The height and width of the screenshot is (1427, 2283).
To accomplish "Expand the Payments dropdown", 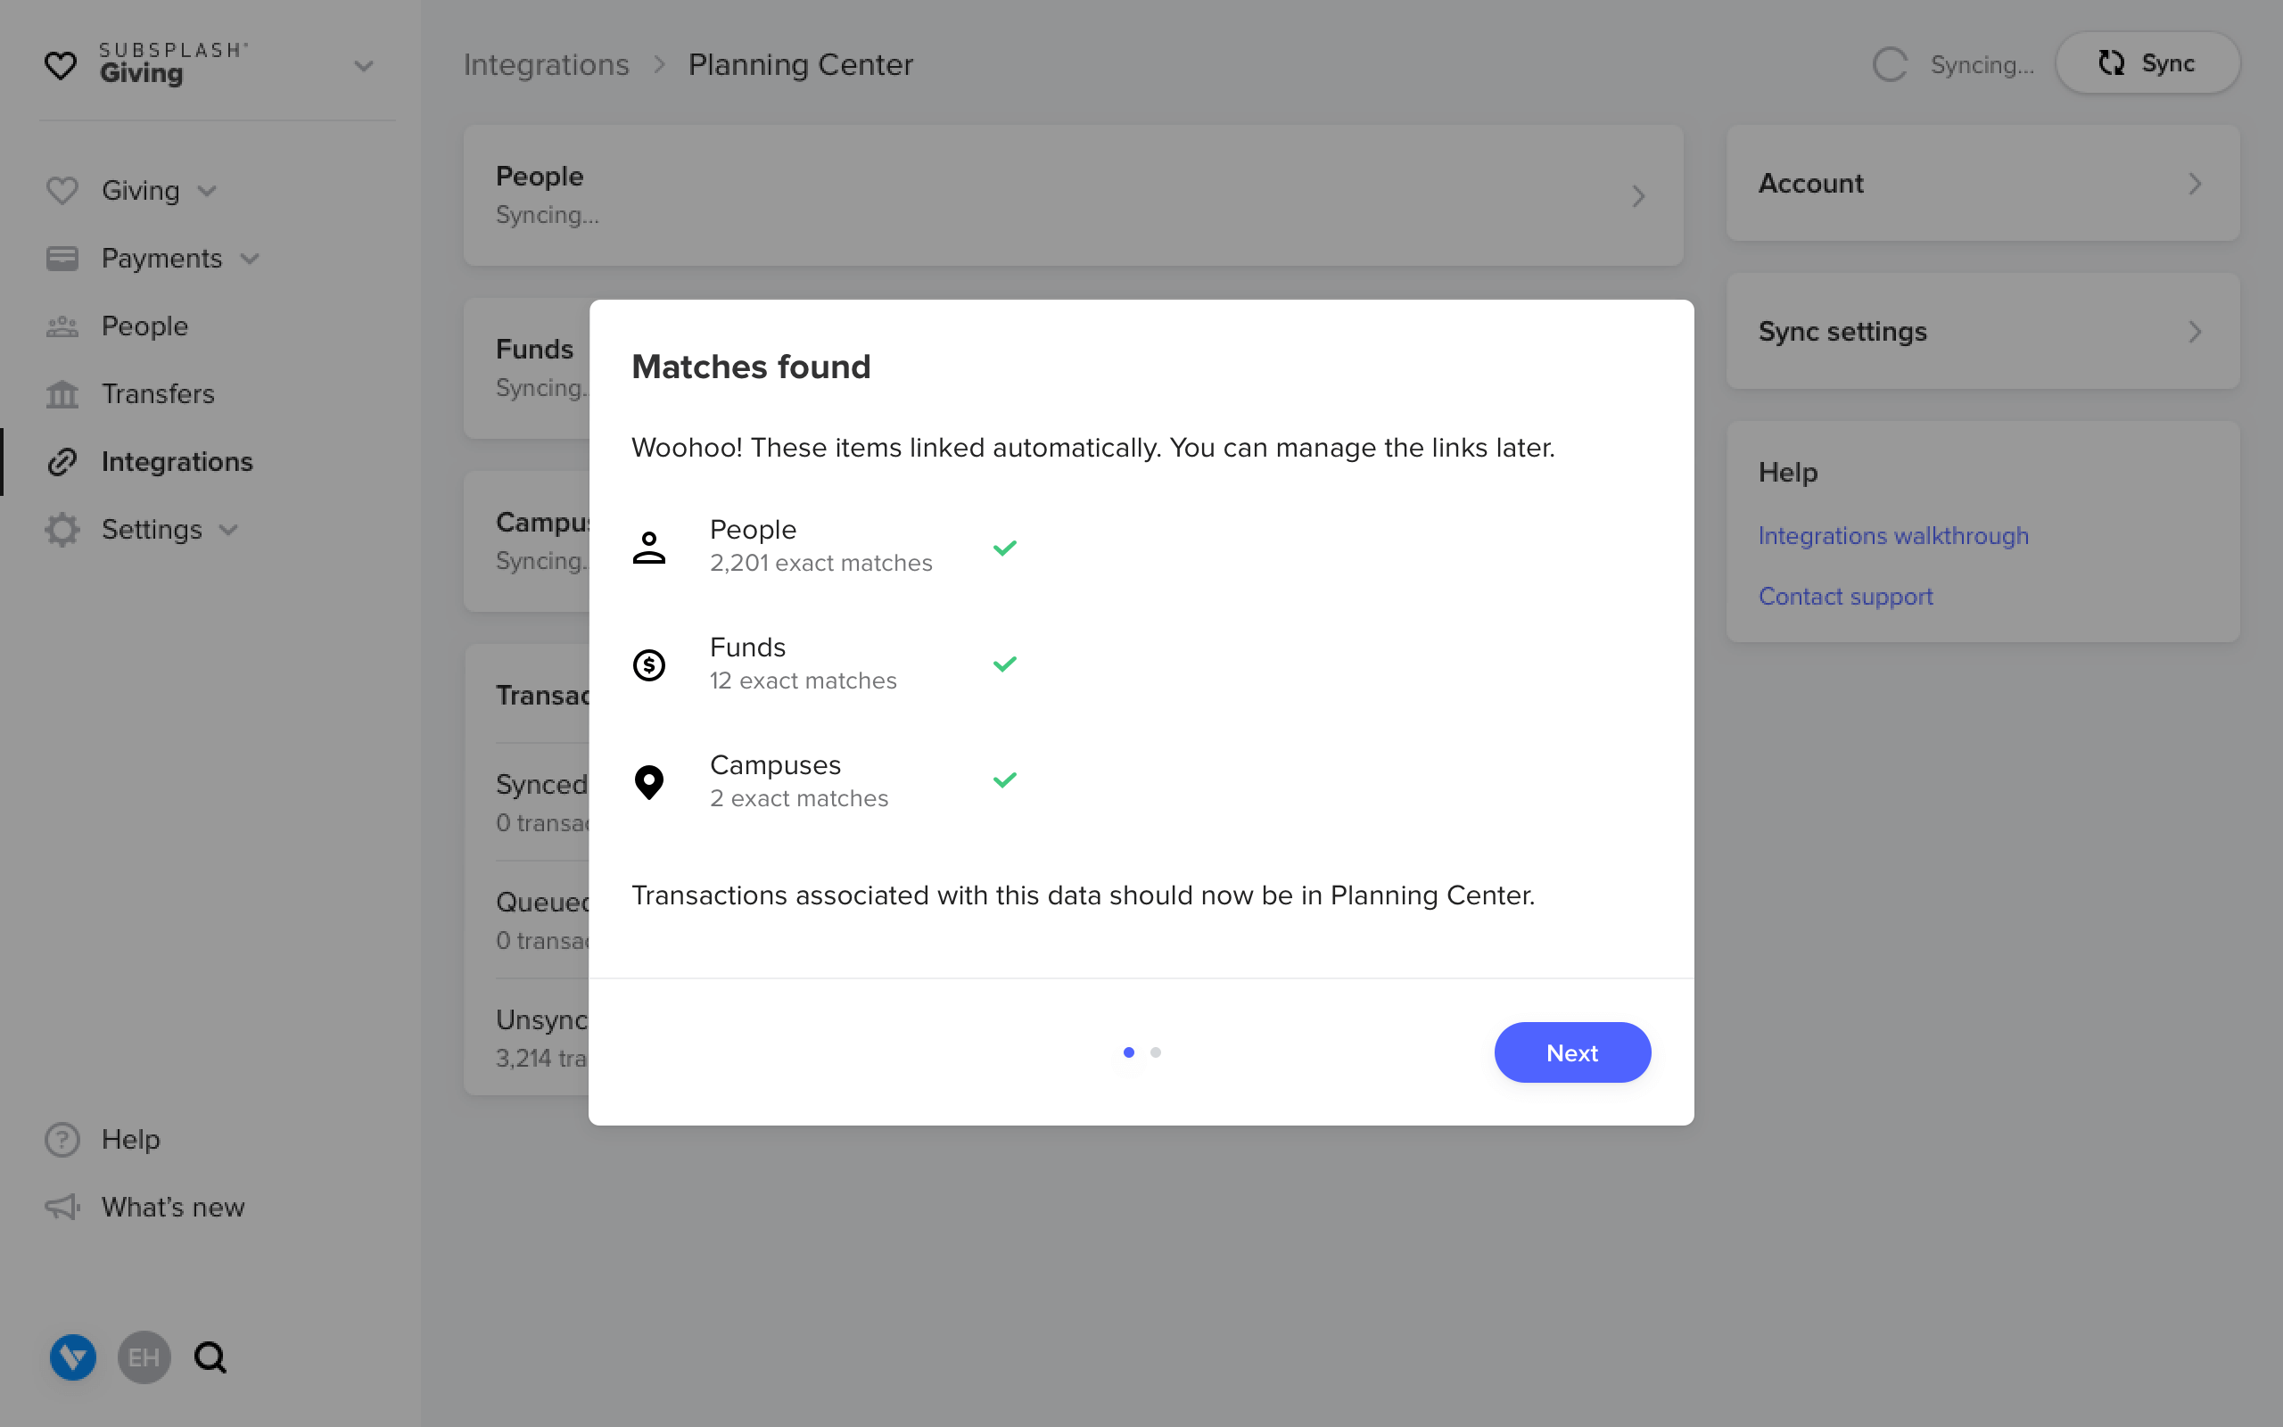I will click(x=251, y=258).
